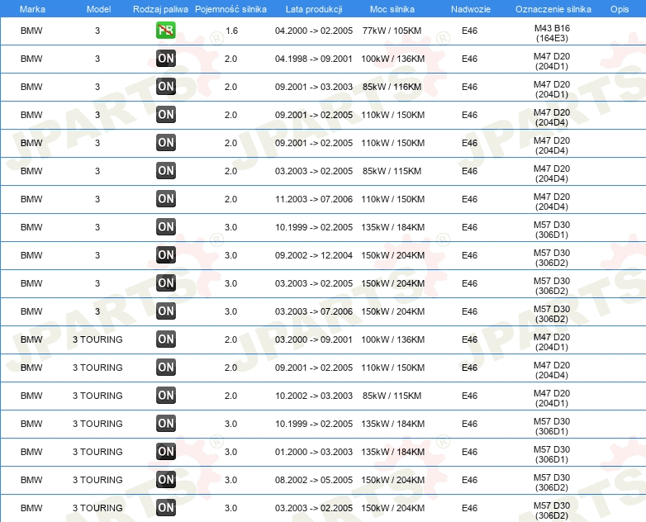This screenshot has width=646, height=522.
Task: Select E46 body in the 1.6 petrol row
Action: tap(470, 31)
